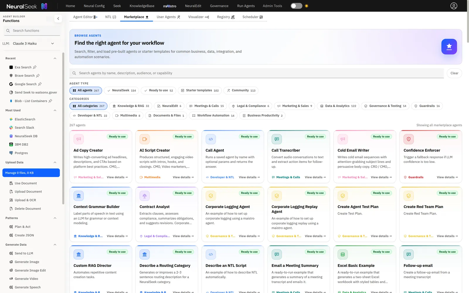Collapse the Functions sidebar with chevron
This screenshot has width=469, height=293.
point(58,19)
